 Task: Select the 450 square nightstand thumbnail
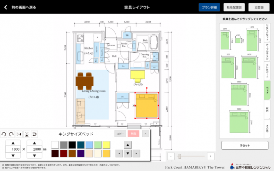(x=238, y=41)
